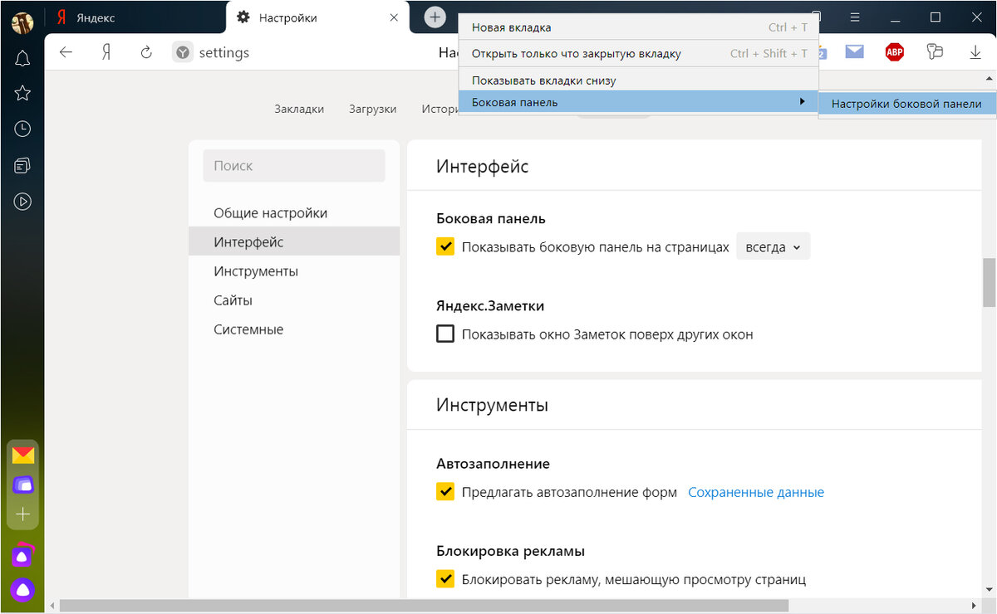Click the settings address bar text
The image size is (997, 614).
click(224, 52)
